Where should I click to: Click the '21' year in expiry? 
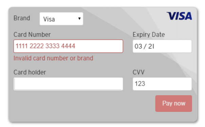click(x=151, y=46)
